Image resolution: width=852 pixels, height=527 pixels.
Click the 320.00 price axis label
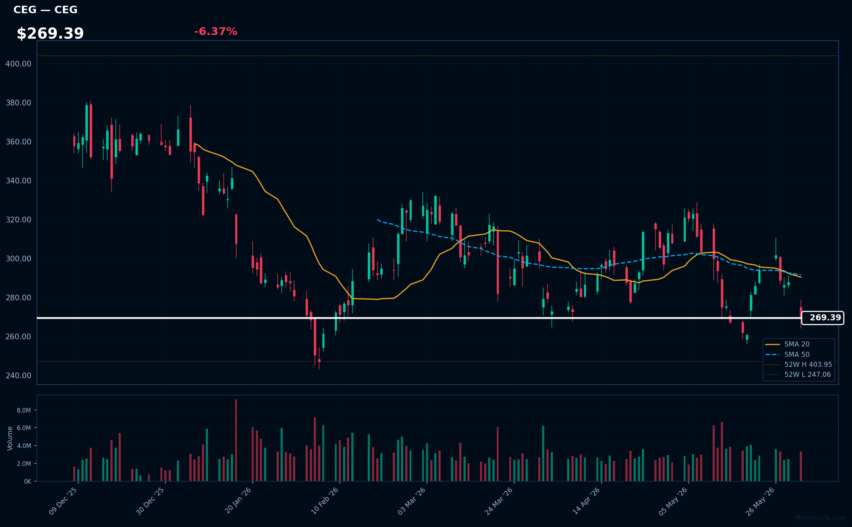pos(19,220)
